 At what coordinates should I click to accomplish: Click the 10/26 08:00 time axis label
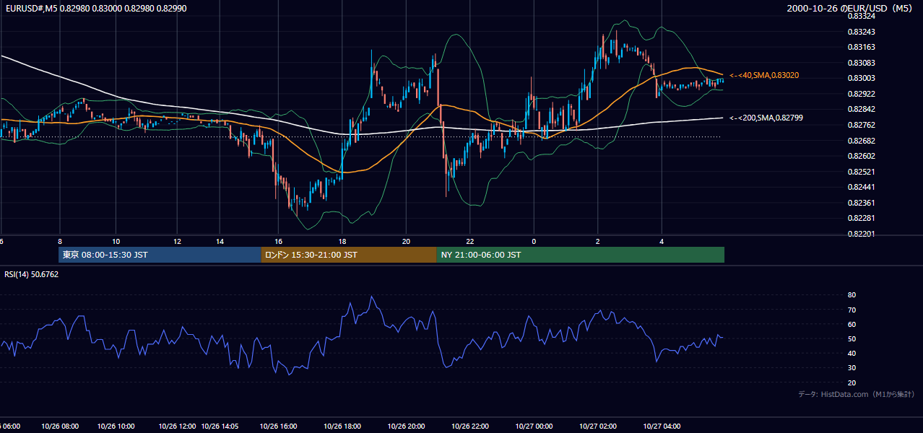point(60,427)
